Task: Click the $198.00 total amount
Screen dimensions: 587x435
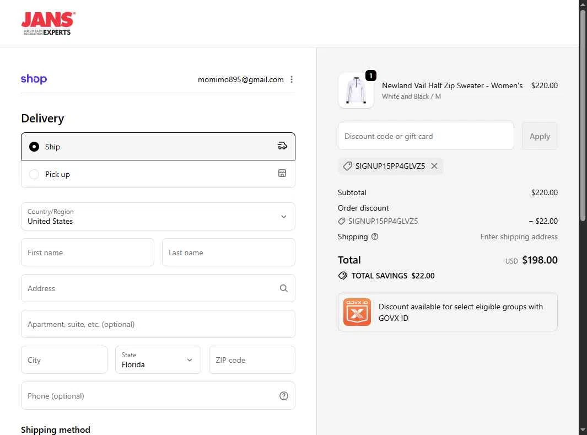Action: [x=540, y=260]
